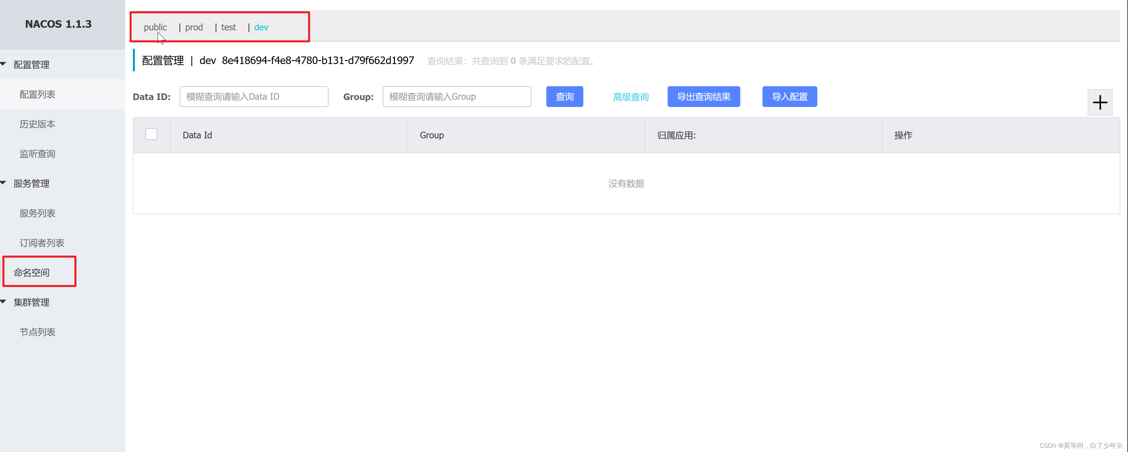Open the 命名空间 menu item

tap(31, 273)
